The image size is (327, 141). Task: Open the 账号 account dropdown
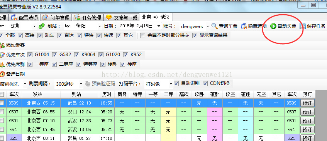click(x=208, y=27)
